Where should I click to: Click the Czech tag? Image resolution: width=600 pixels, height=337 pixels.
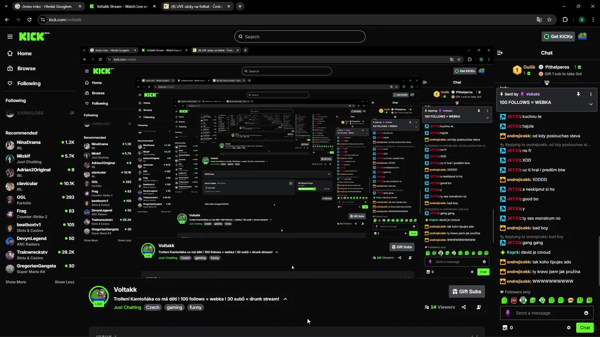coord(152,308)
